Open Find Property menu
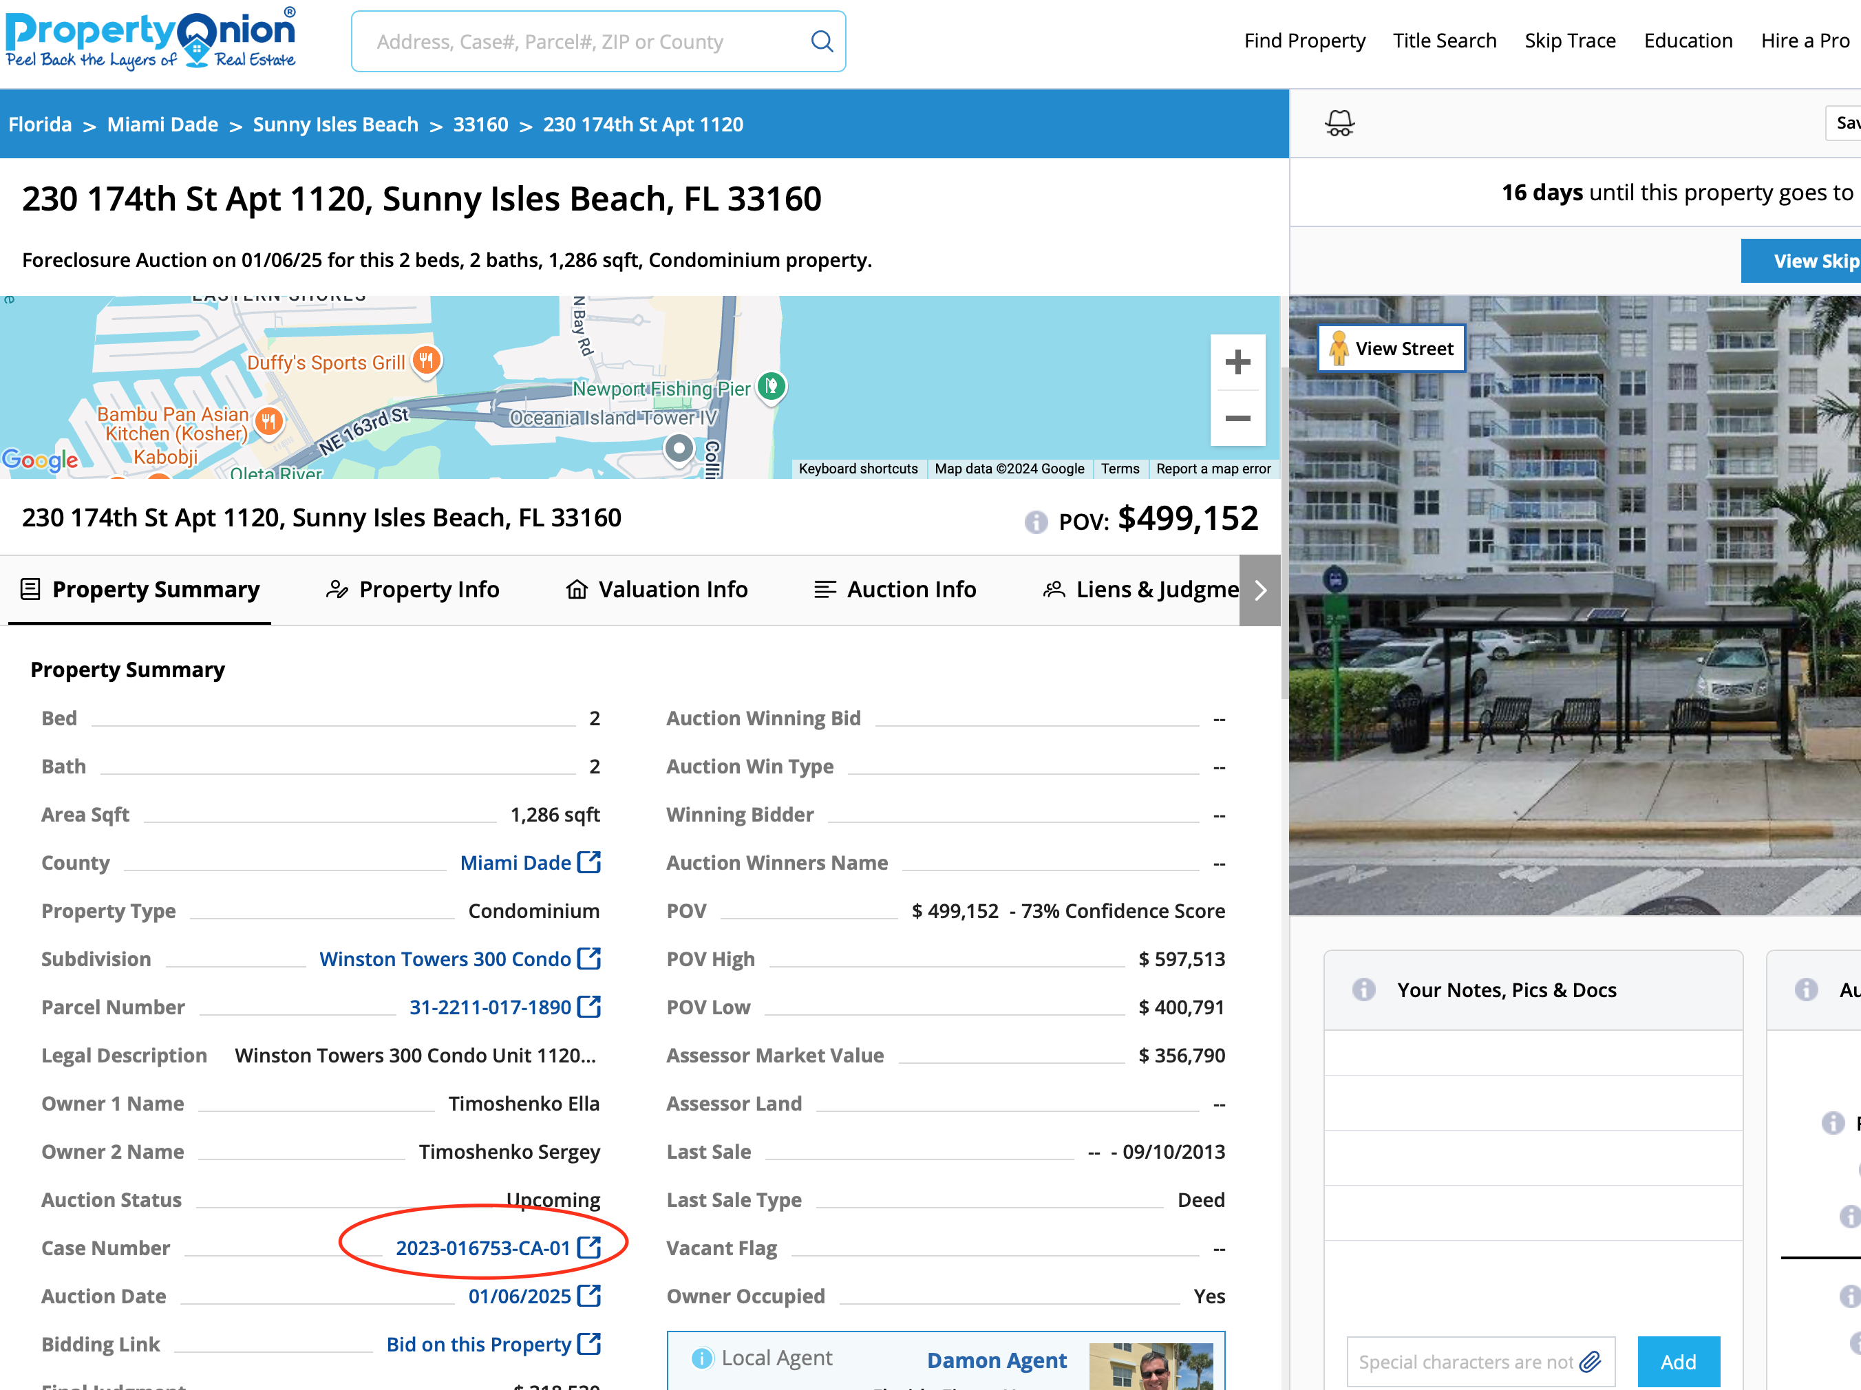This screenshot has height=1390, width=1861. tap(1304, 41)
